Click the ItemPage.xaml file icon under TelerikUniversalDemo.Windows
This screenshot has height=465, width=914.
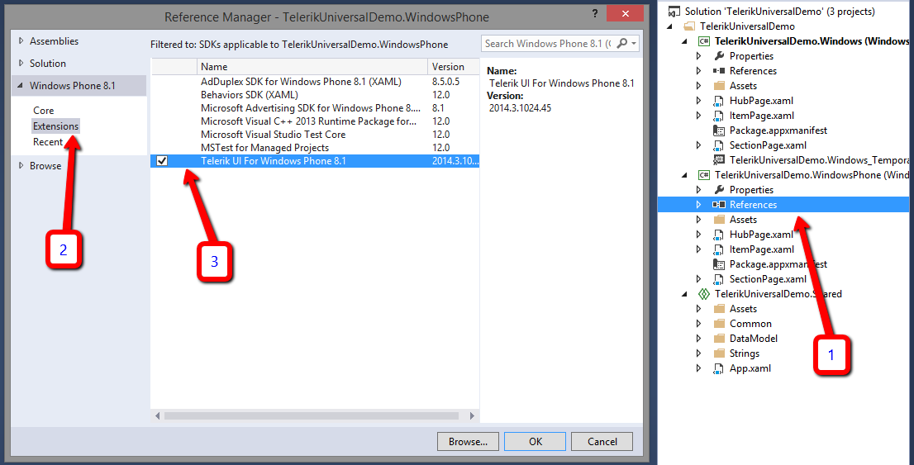click(719, 116)
